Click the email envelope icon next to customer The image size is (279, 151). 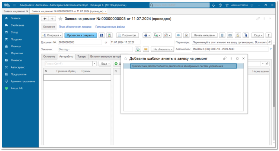(146, 49)
